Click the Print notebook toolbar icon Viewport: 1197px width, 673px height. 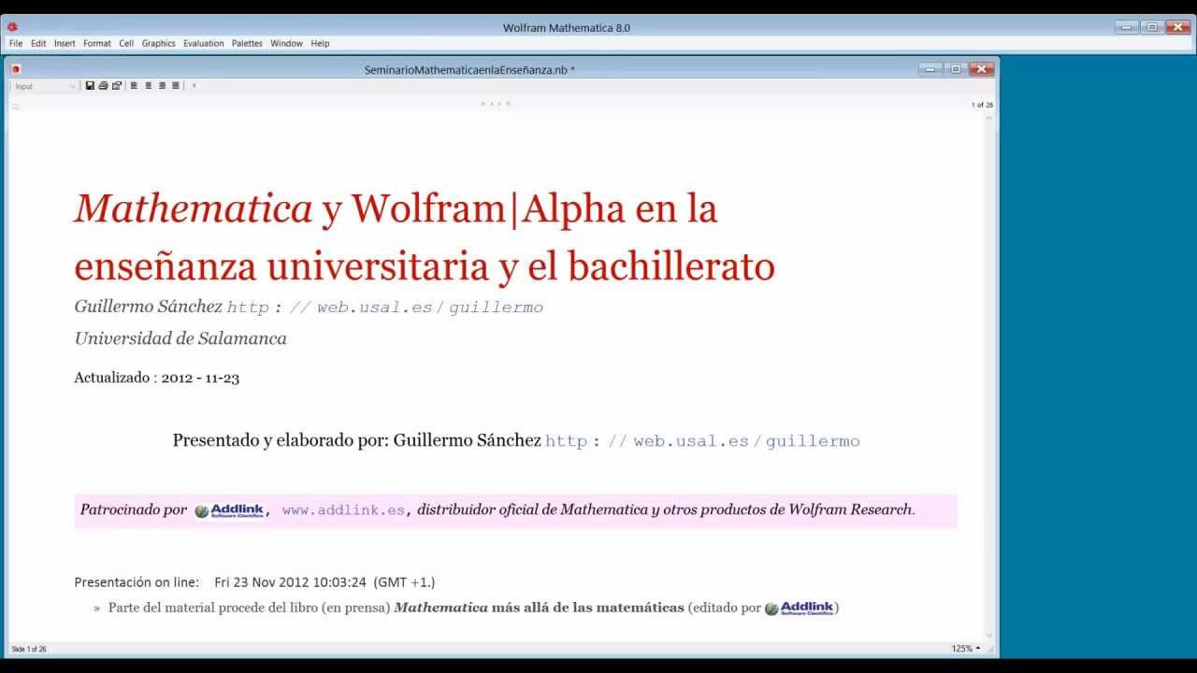click(103, 86)
